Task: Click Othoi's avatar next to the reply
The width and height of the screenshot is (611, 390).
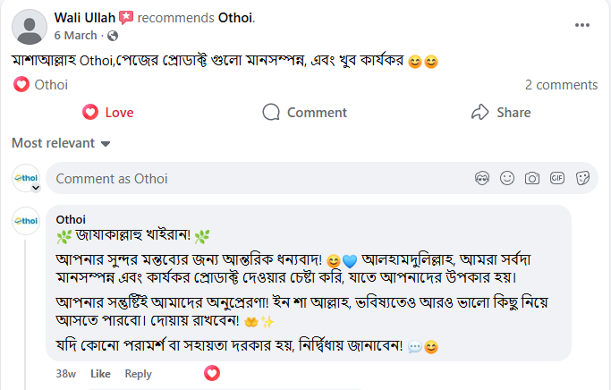Action: [x=26, y=219]
